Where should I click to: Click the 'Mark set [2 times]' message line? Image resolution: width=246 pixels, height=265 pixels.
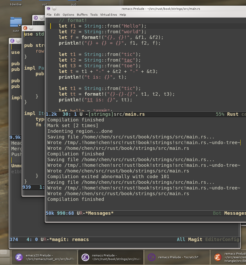[73, 126]
